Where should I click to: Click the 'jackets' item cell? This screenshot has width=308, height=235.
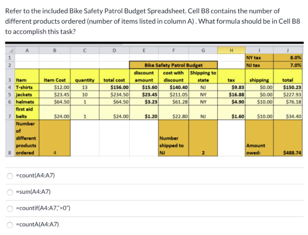(x=27, y=94)
